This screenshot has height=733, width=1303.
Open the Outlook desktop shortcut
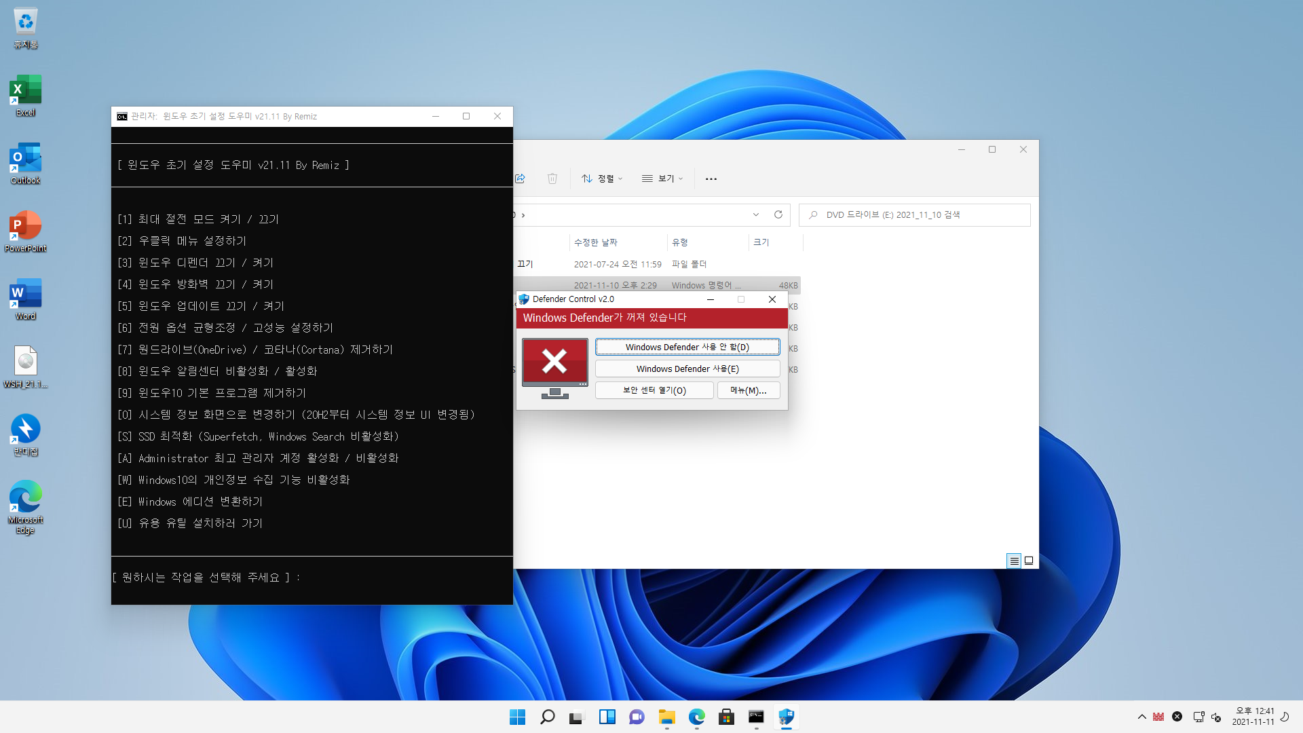pos(25,164)
